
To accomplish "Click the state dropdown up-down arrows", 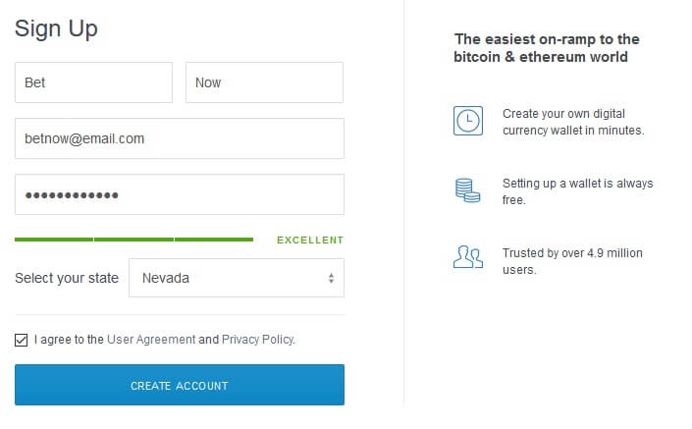I will pyautogui.click(x=331, y=278).
